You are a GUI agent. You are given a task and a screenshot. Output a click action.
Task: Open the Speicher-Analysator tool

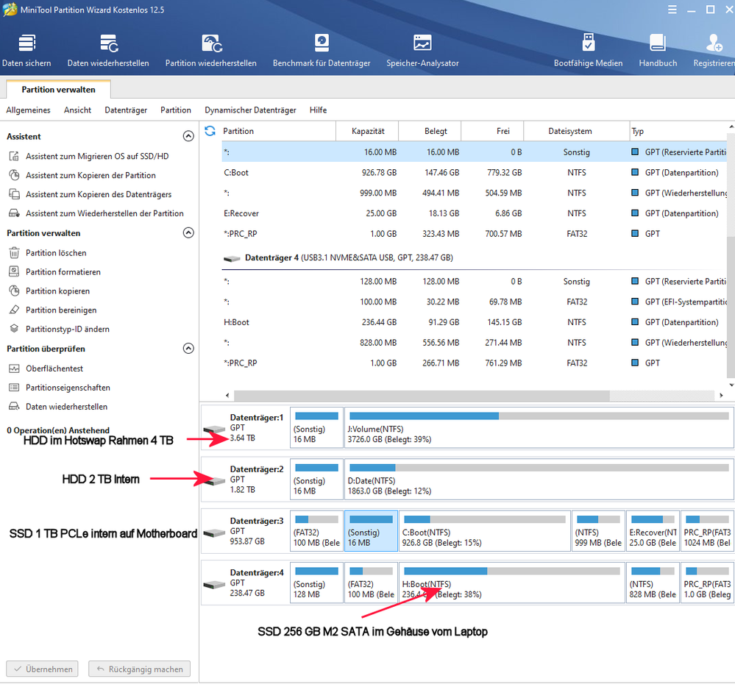click(422, 50)
